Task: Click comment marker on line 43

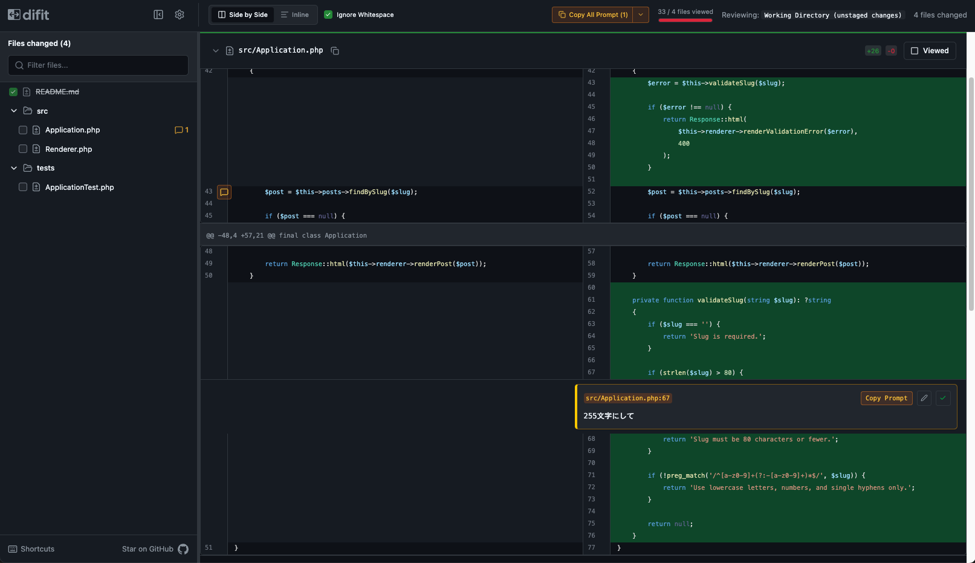Action: [x=224, y=192]
